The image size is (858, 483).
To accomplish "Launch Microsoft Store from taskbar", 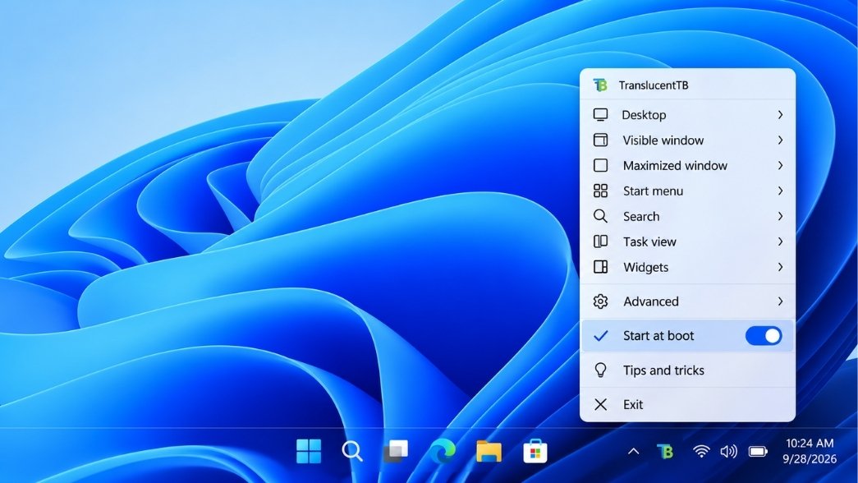I will [x=535, y=451].
